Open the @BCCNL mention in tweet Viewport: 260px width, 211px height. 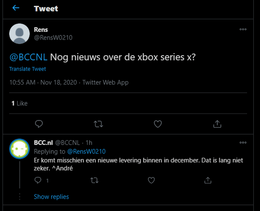pos(28,57)
